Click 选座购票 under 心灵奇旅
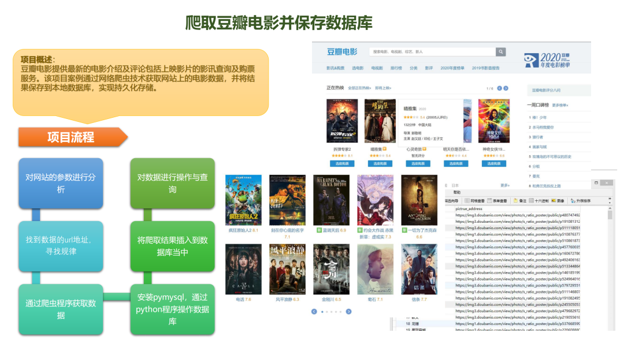 418,163
